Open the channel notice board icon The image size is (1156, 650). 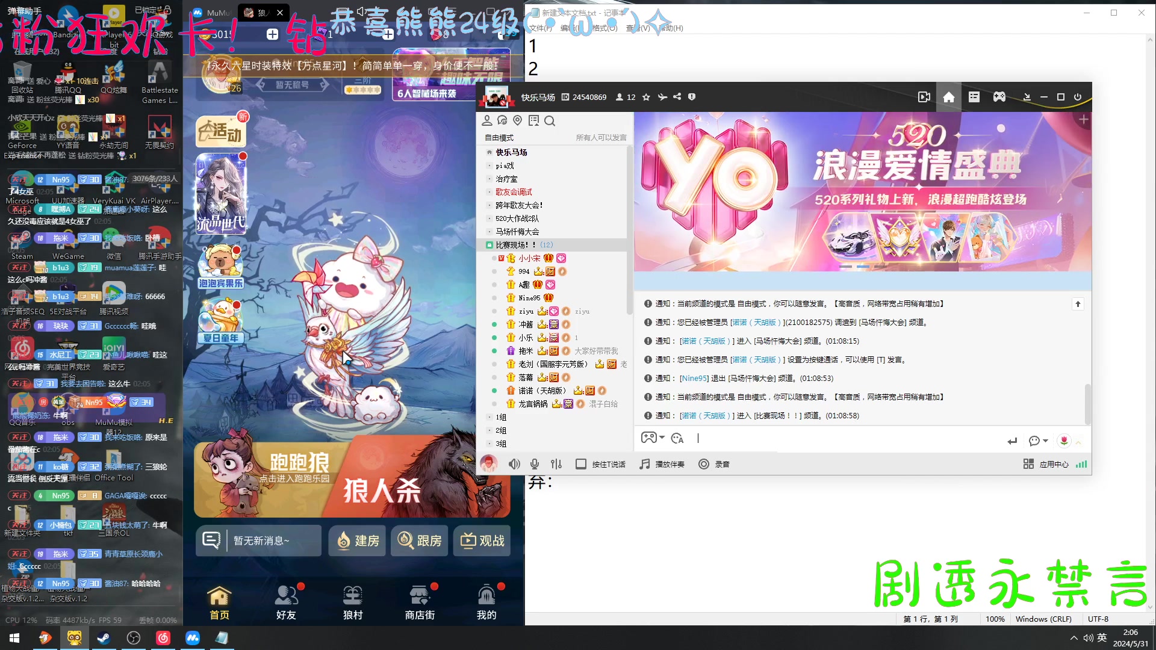point(533,121)
